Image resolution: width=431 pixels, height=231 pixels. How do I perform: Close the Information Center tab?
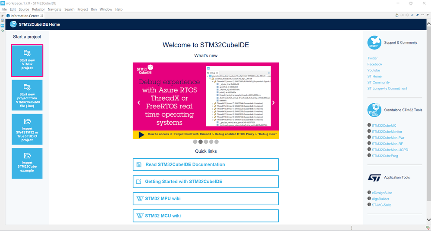42,15
